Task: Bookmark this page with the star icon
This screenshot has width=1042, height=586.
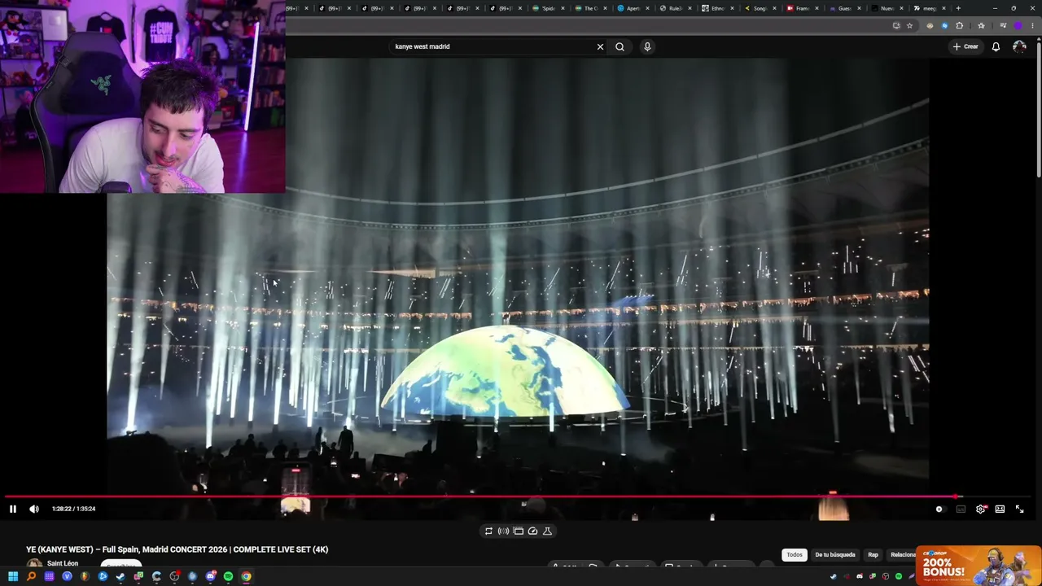Action: (909, 25)
